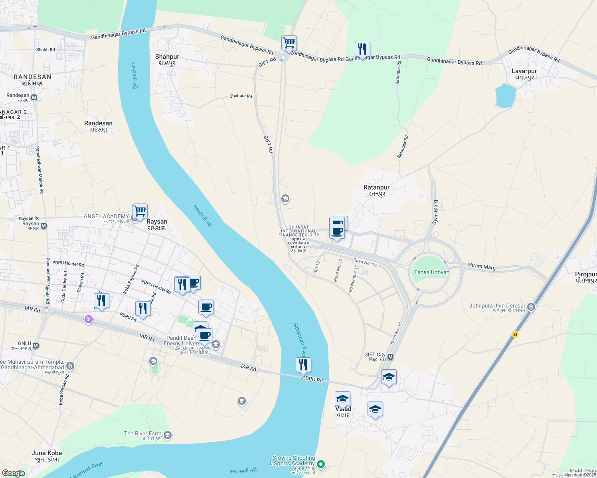Open the Crowne Shooting & Sports Academy marker

pyautogui.click(x=321, y=464)
